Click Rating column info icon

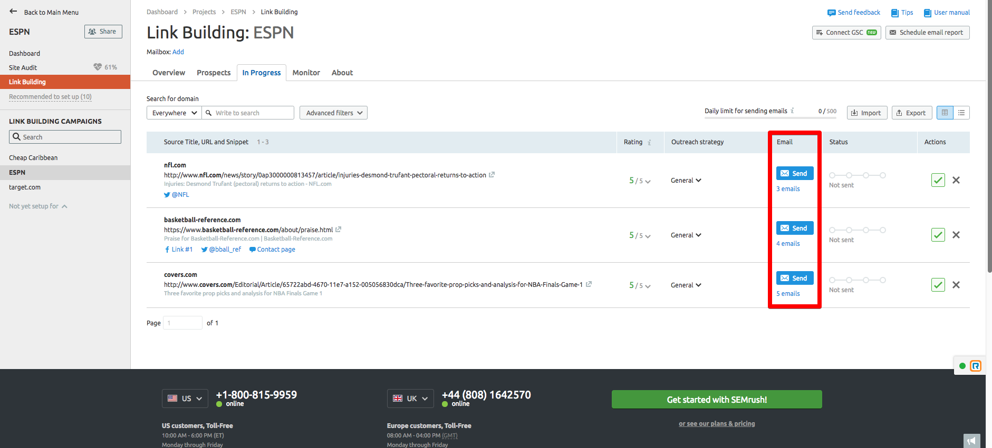click(649, 142)
